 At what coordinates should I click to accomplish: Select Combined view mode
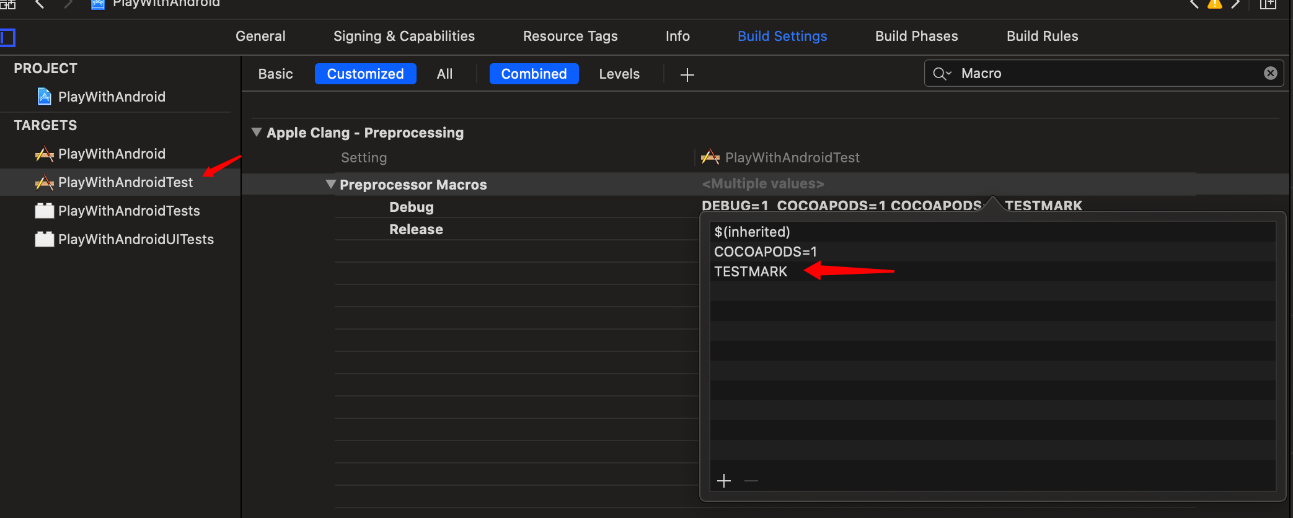[534, 74]
